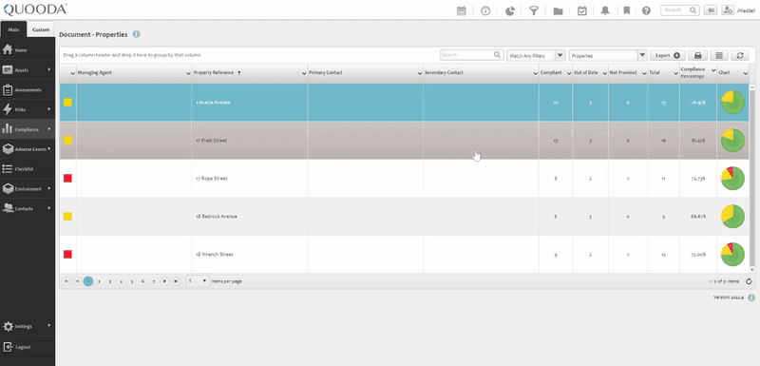Jump to the last page arrow

point(176,280)
